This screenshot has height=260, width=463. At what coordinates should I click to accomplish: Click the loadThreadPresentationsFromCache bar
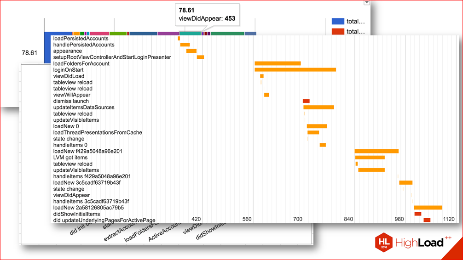click(x=313, y=132)
